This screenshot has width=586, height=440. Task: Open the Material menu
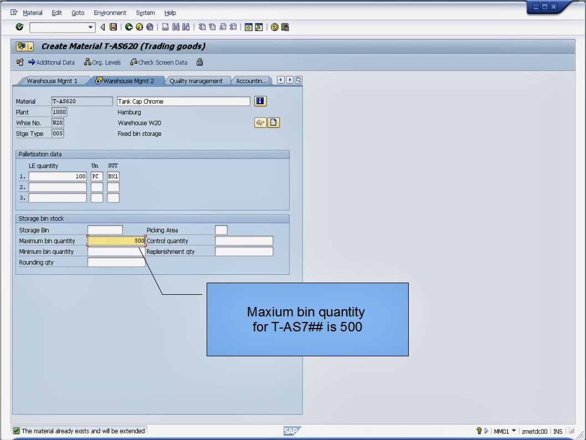pyautogui.click(x=33, y=13)
